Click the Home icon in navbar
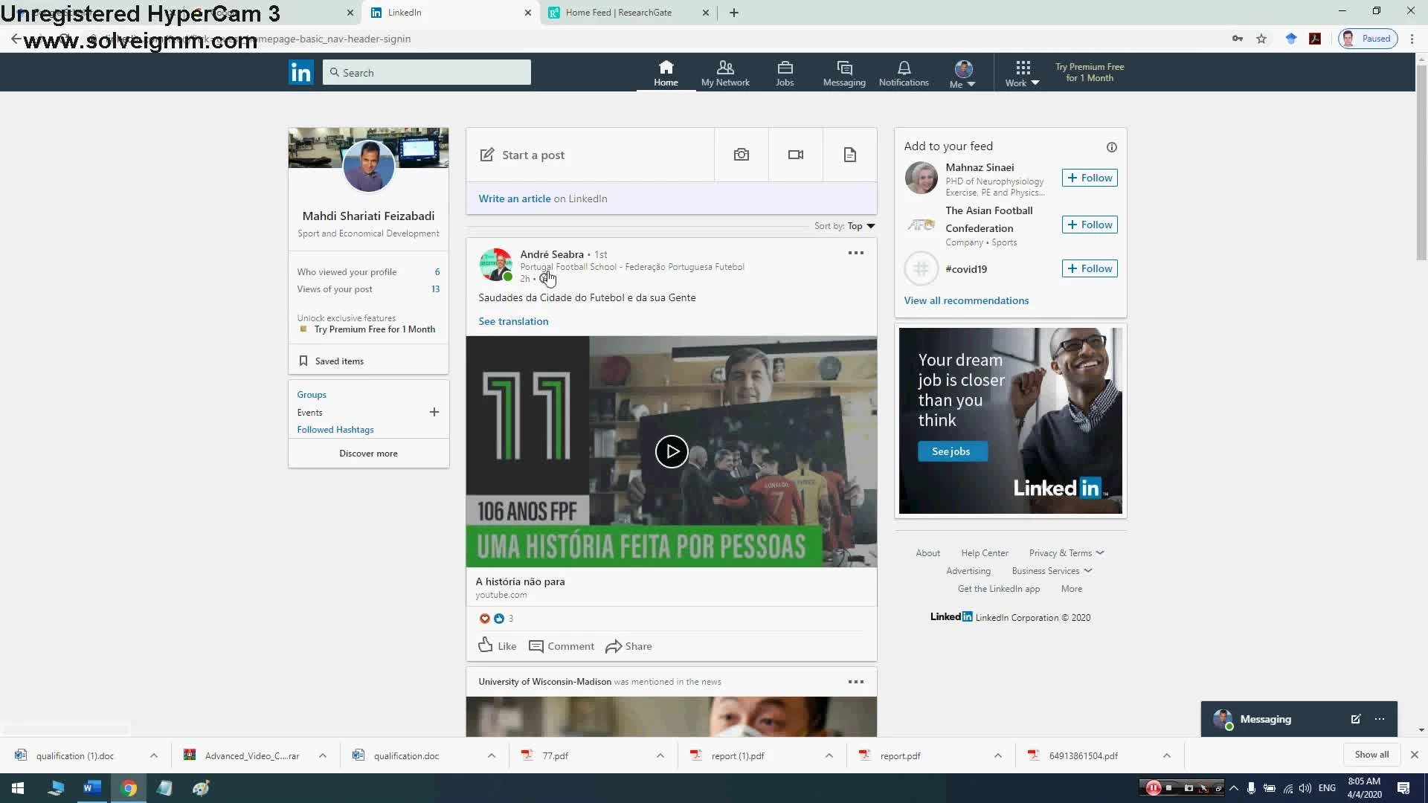Screen dimensions: 1428x803 click(666, 73)
